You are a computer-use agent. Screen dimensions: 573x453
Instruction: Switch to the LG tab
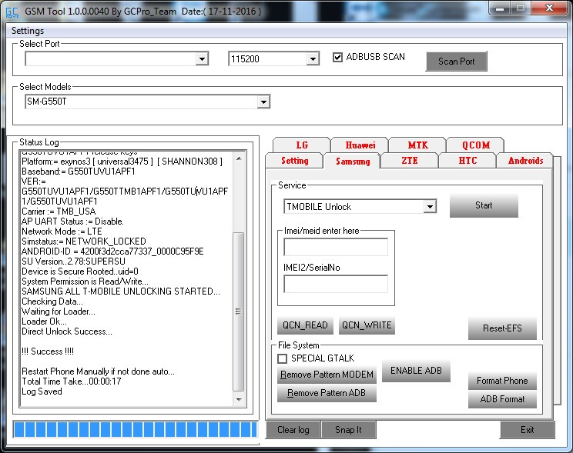tap(301, 145)
